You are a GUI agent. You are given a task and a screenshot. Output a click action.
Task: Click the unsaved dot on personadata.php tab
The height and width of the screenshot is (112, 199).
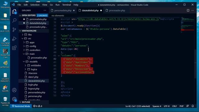(x=74, y=10)
